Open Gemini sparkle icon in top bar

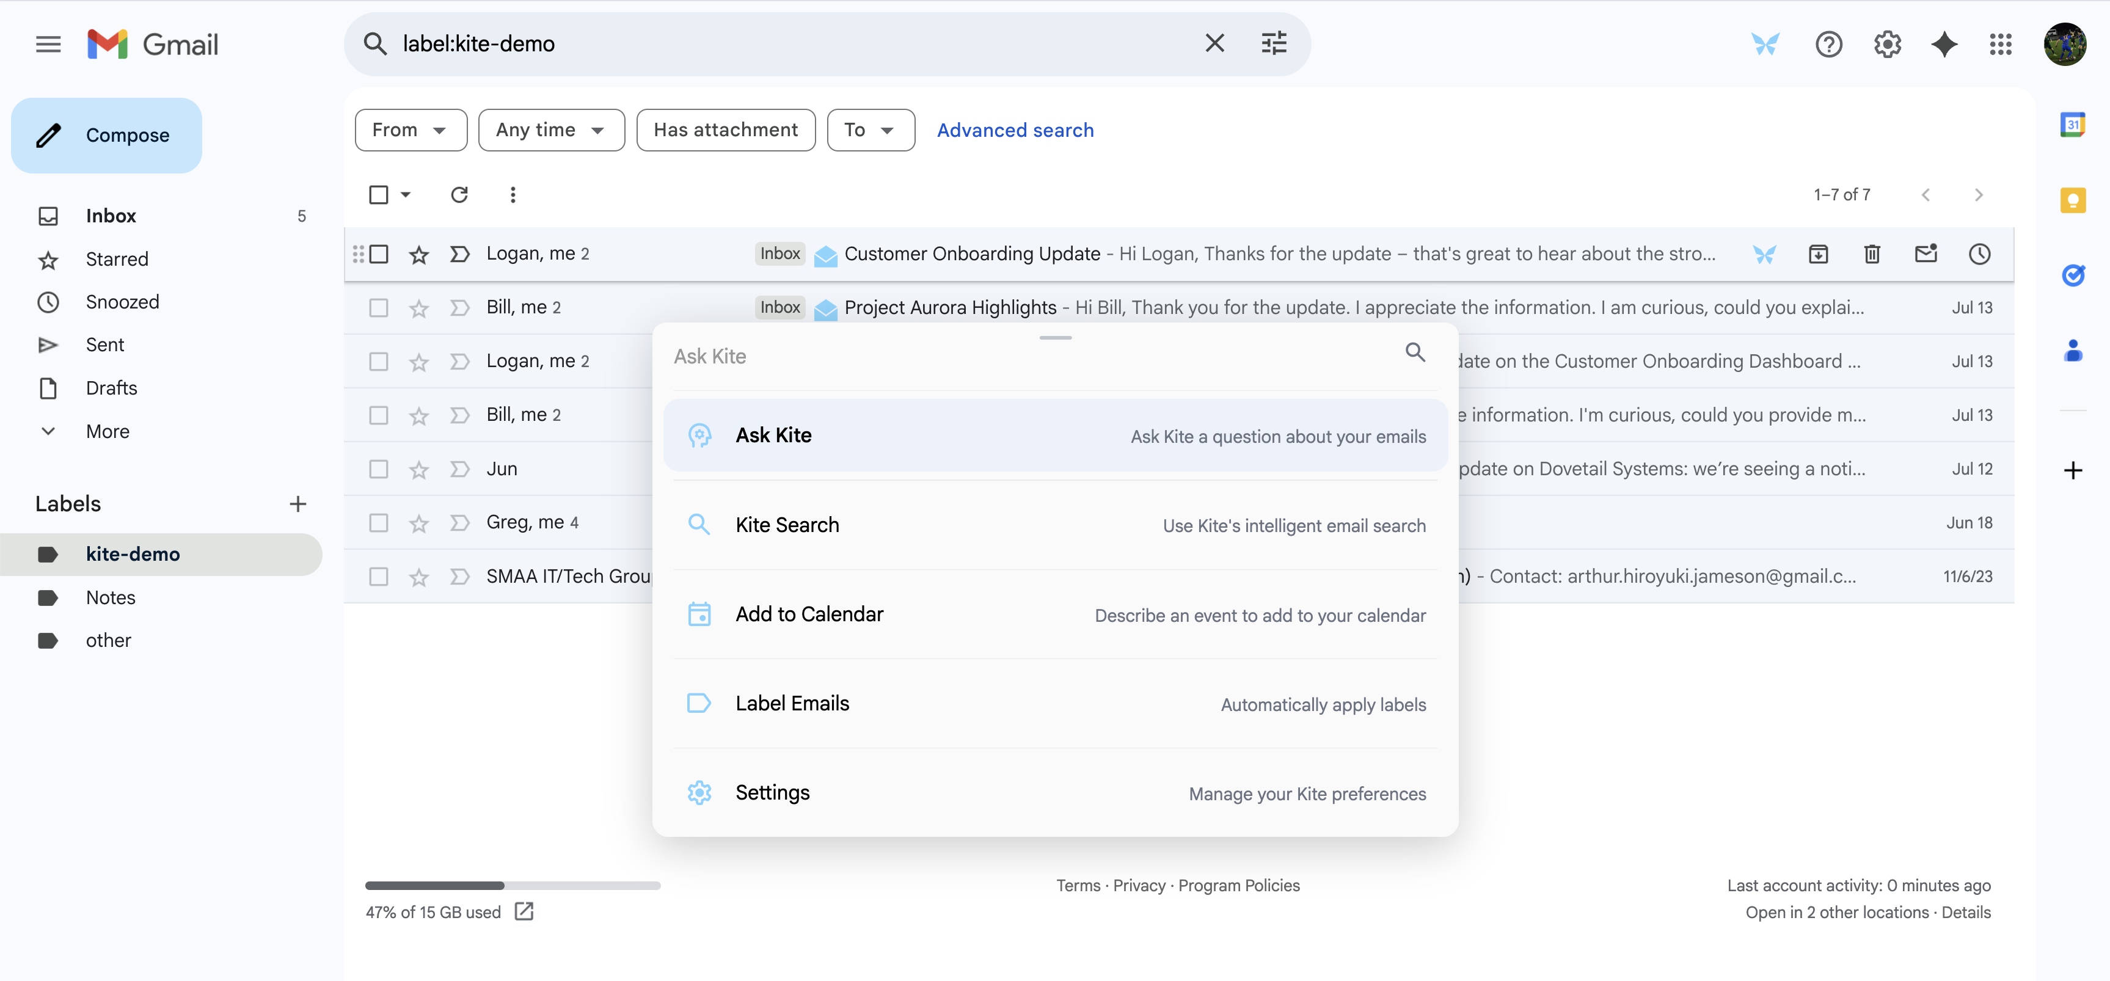click(x=1944, y=44)
